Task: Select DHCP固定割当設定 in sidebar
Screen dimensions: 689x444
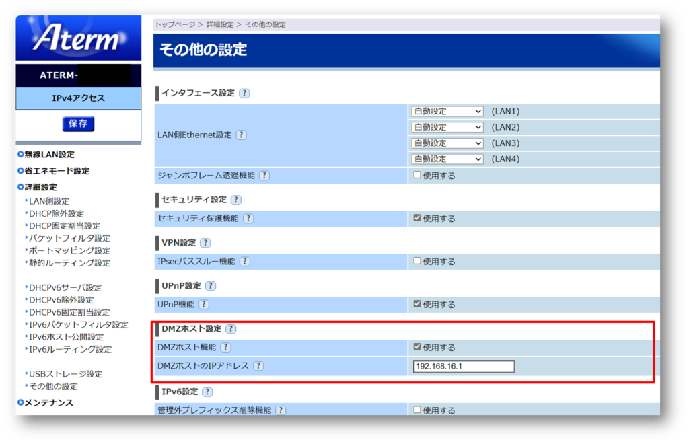Action: coord(65,226)
